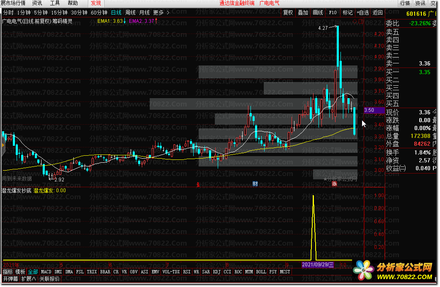
Task: Click the red S marker on chart
Action: [198, 184]
